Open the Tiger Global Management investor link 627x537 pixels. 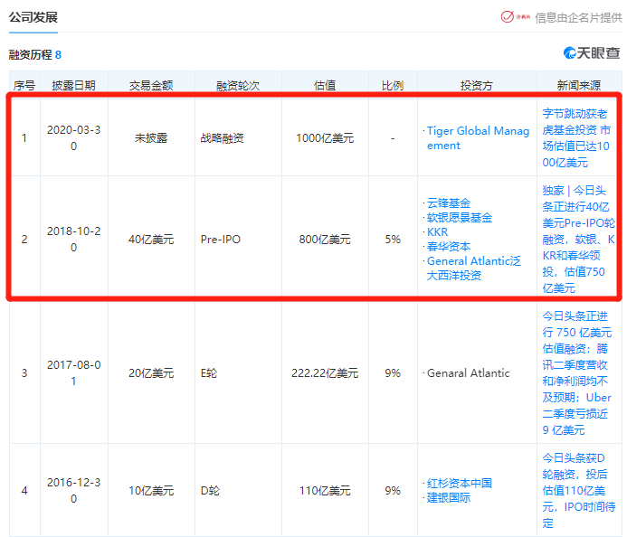click(478, 138)
